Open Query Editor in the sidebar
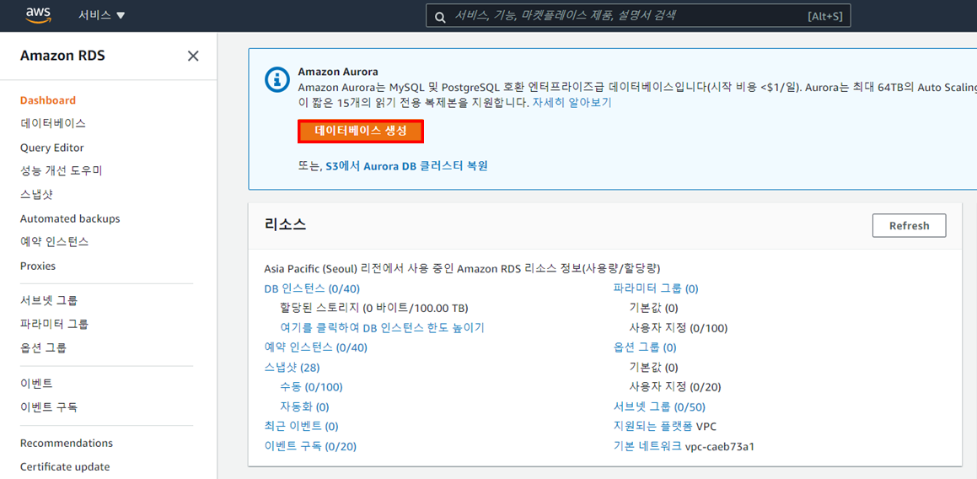This screenshot has width=977, height=479. 51,148
